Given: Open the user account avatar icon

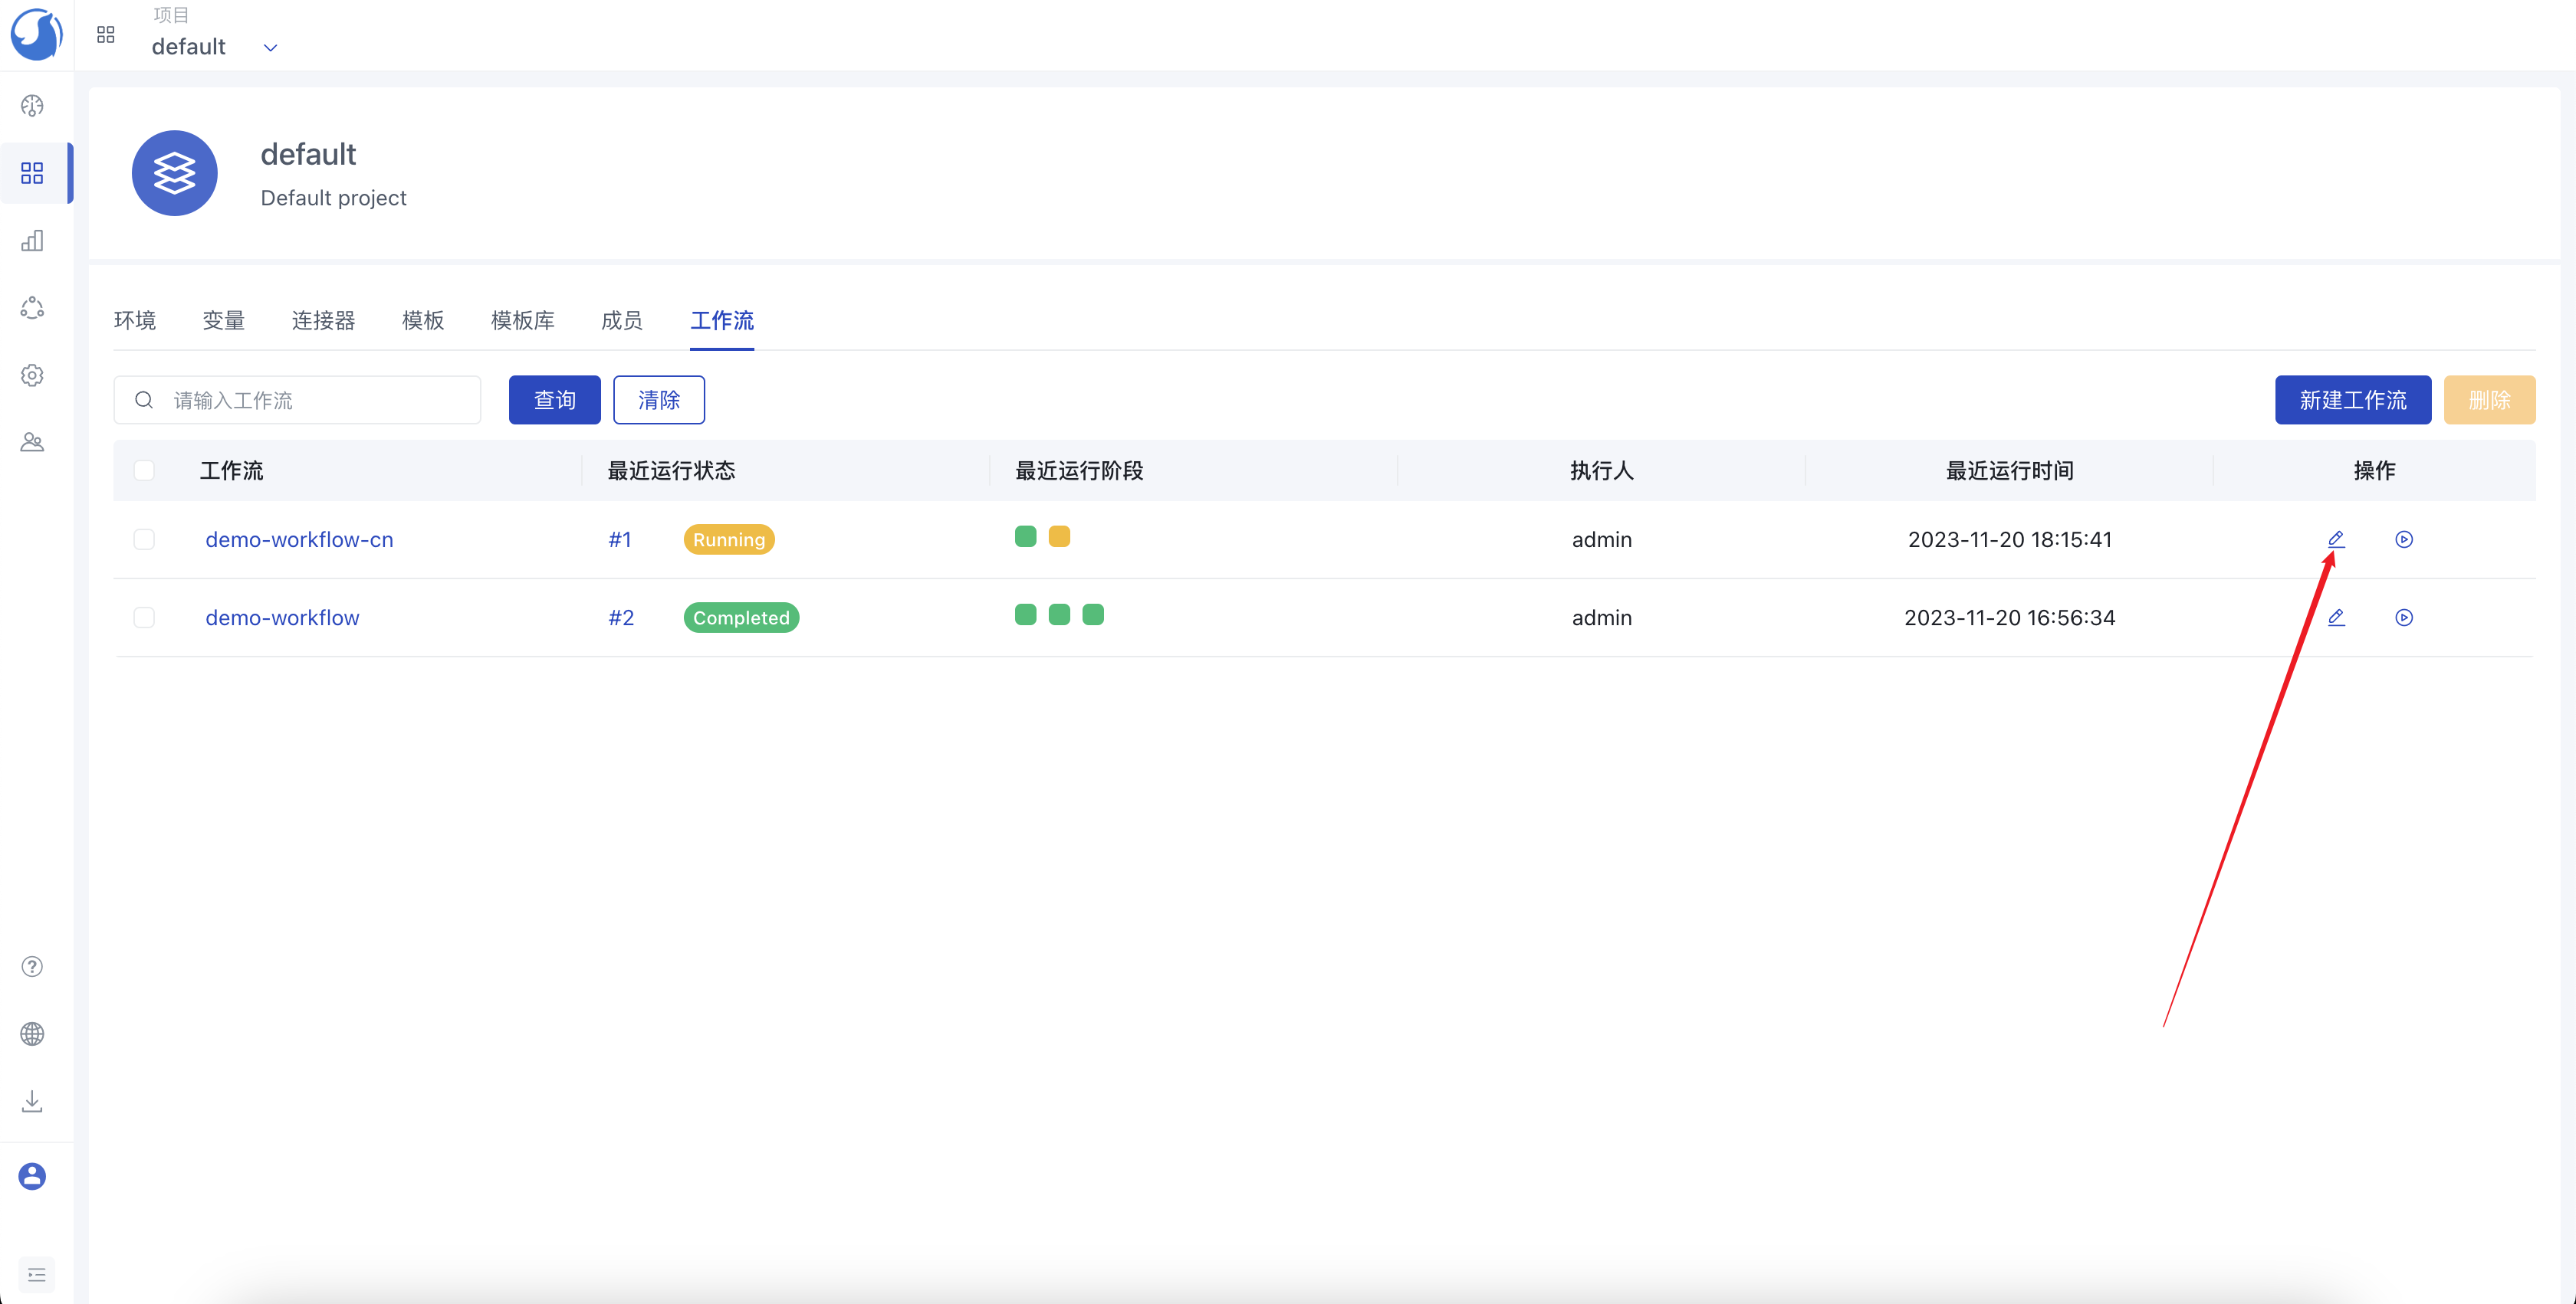Looking at the screenshot, I should [32, 1176].
